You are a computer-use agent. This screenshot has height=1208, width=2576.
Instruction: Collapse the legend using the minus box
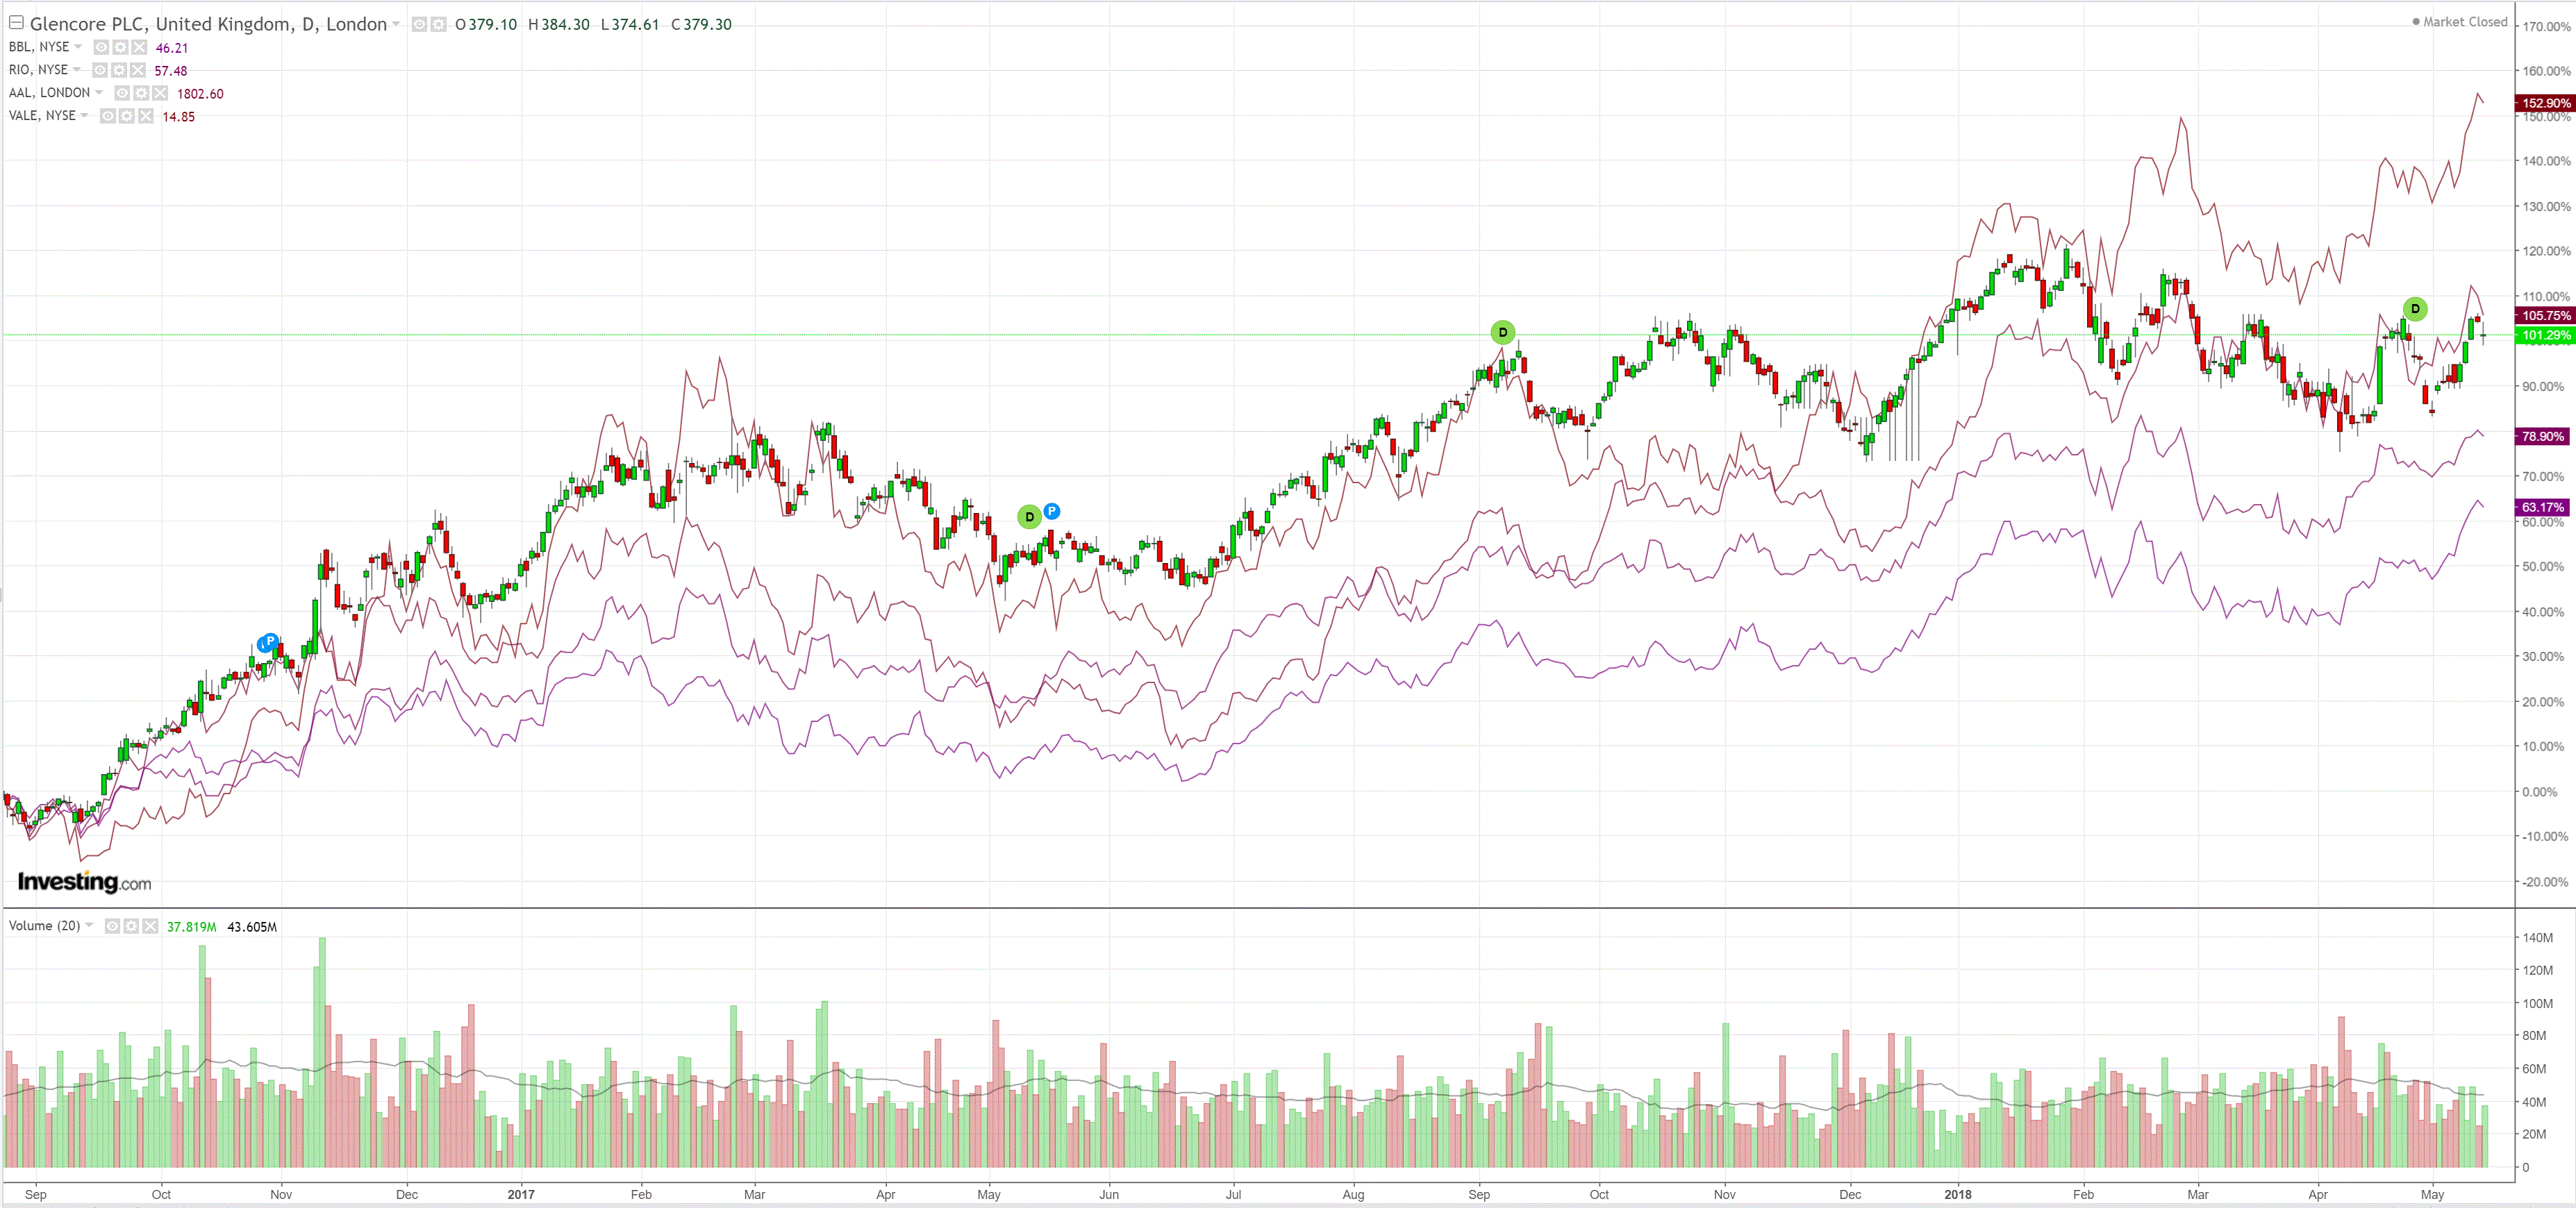click(x=16, y=23)
